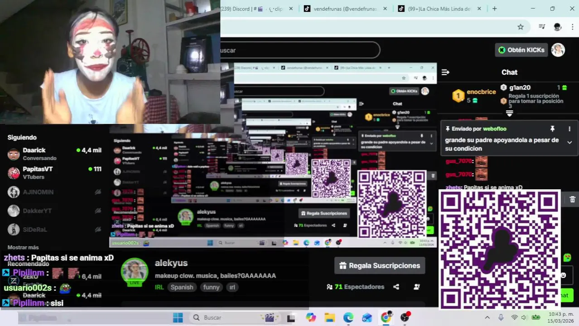This screenshot has width=579, height=326.
Task: Click the microphone tray icon
Action: (501, 317)
